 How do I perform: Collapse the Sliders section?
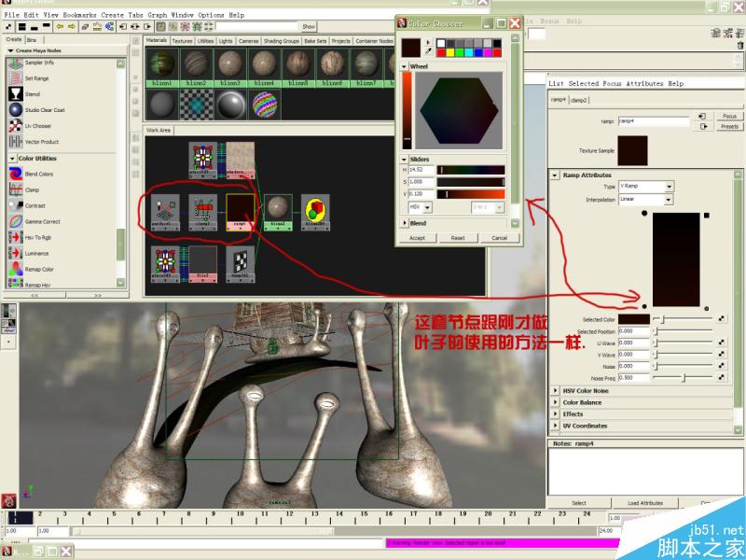coord(404,160)
